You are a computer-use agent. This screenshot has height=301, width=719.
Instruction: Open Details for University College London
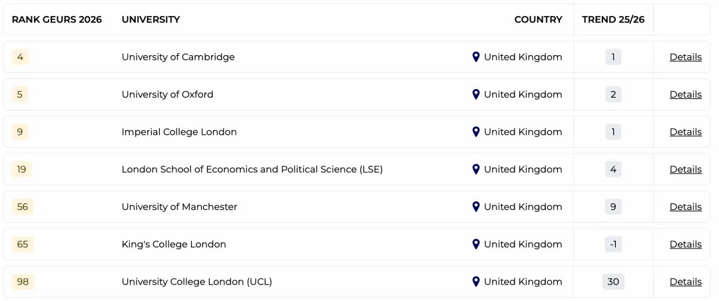pyautogui.click(x=685, y=282)
